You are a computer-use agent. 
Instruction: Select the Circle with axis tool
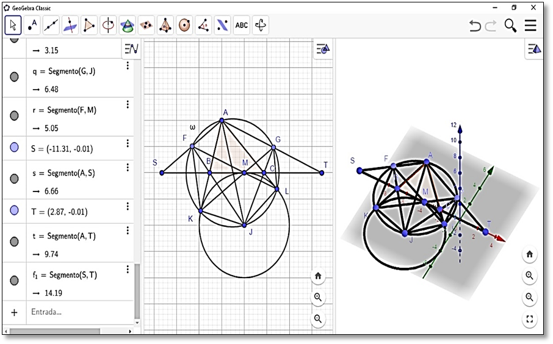[x=108, y=25]
